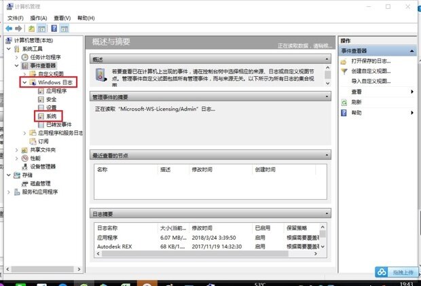Click the 帮助 icon in actions pane
This screenshot has width=421, height=286.
[344, 113]
